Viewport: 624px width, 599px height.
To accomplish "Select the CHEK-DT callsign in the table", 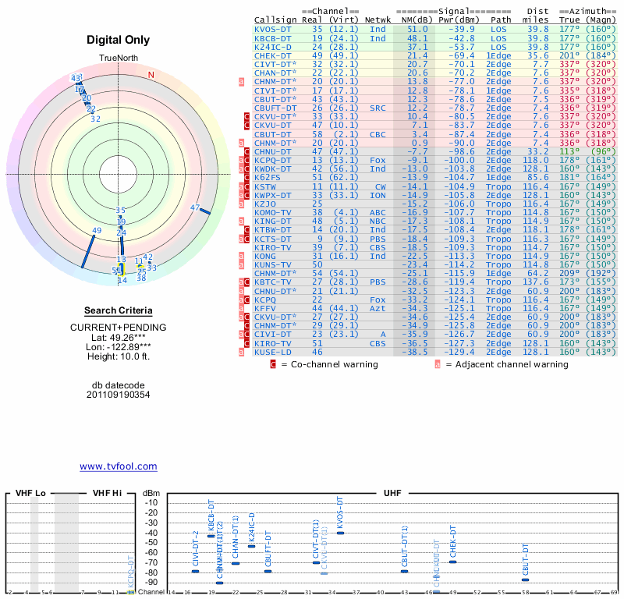I will click(x=272, y=55).
